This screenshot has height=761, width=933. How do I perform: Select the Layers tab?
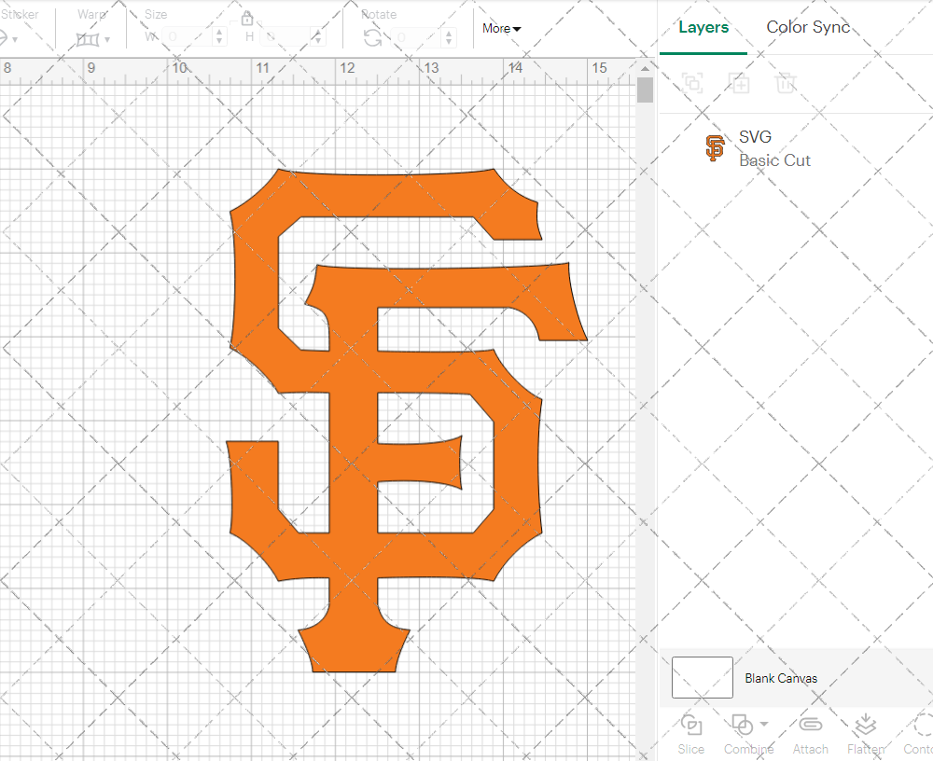tap(703, 27)
